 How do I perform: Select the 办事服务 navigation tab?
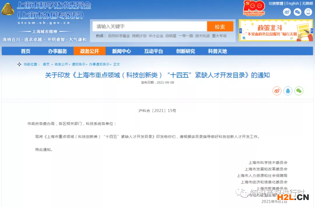57,51
